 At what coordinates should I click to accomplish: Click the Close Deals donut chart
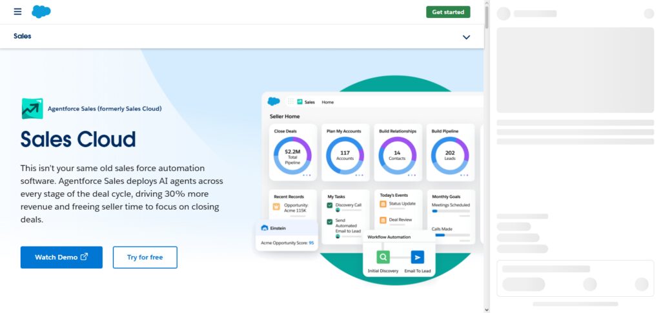click(x=292, y=156)
